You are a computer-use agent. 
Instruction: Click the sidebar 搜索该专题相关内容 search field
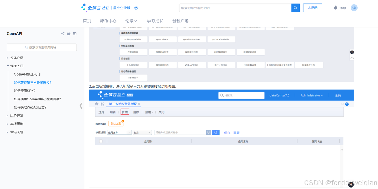42,47
